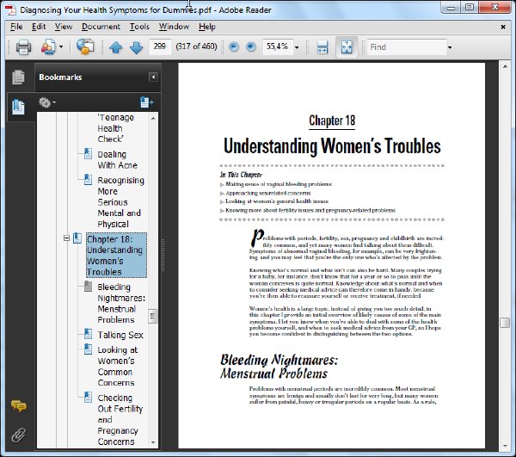Click Looking at Women's Common Concerns icon
The image size is (516, 457).
(88, 349)
